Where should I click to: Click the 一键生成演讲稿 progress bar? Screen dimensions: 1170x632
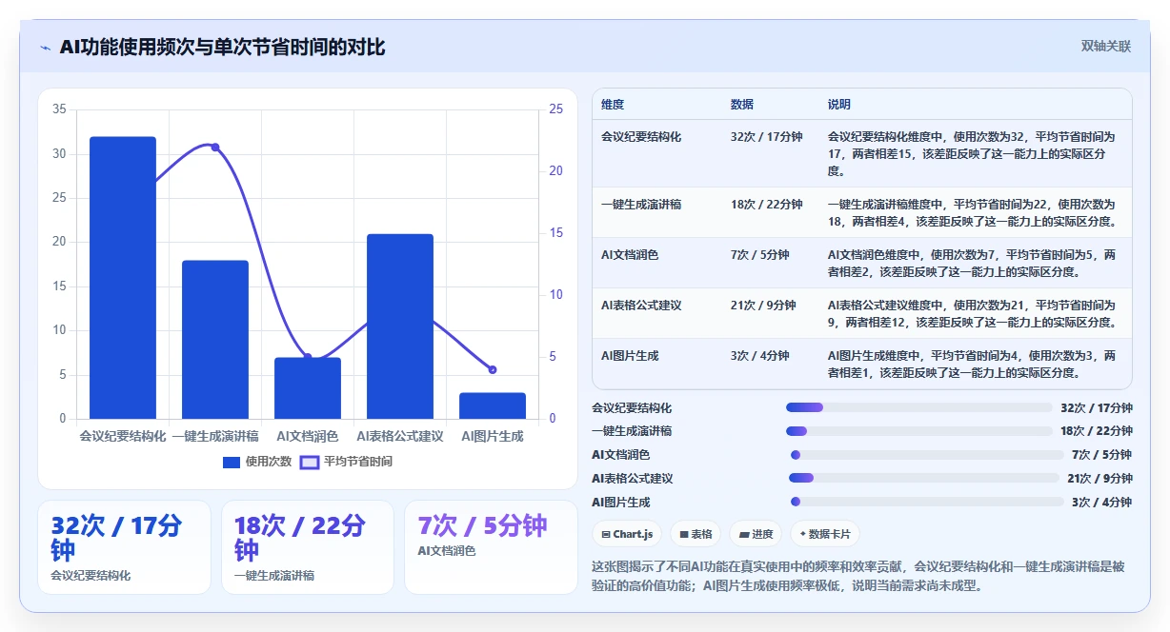click(919, 431)
